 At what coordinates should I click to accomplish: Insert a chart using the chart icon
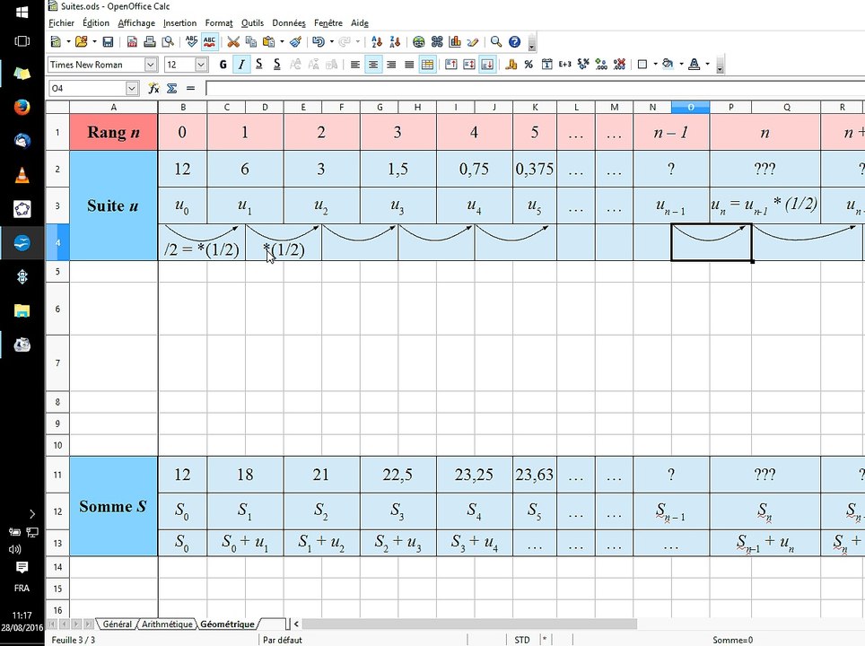click(455, 41)
